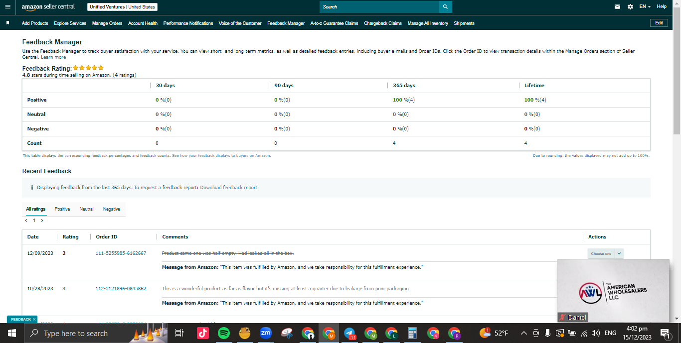Open Account Health page
Viewport: 681px width, 343px height.
tap(143, 23)
